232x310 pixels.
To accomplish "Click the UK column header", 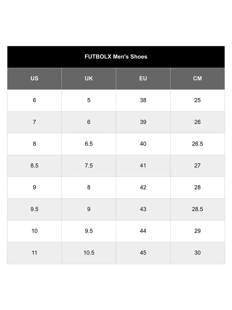I will pyautogui.click(x=89, y=79).
